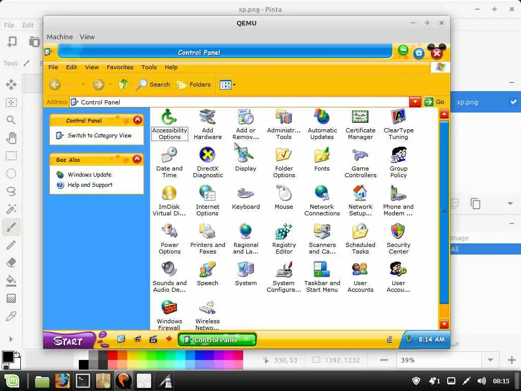Click the volume icon in Mint tray

tap(481, 381)
